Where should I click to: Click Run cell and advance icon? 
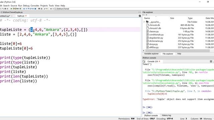16,9
